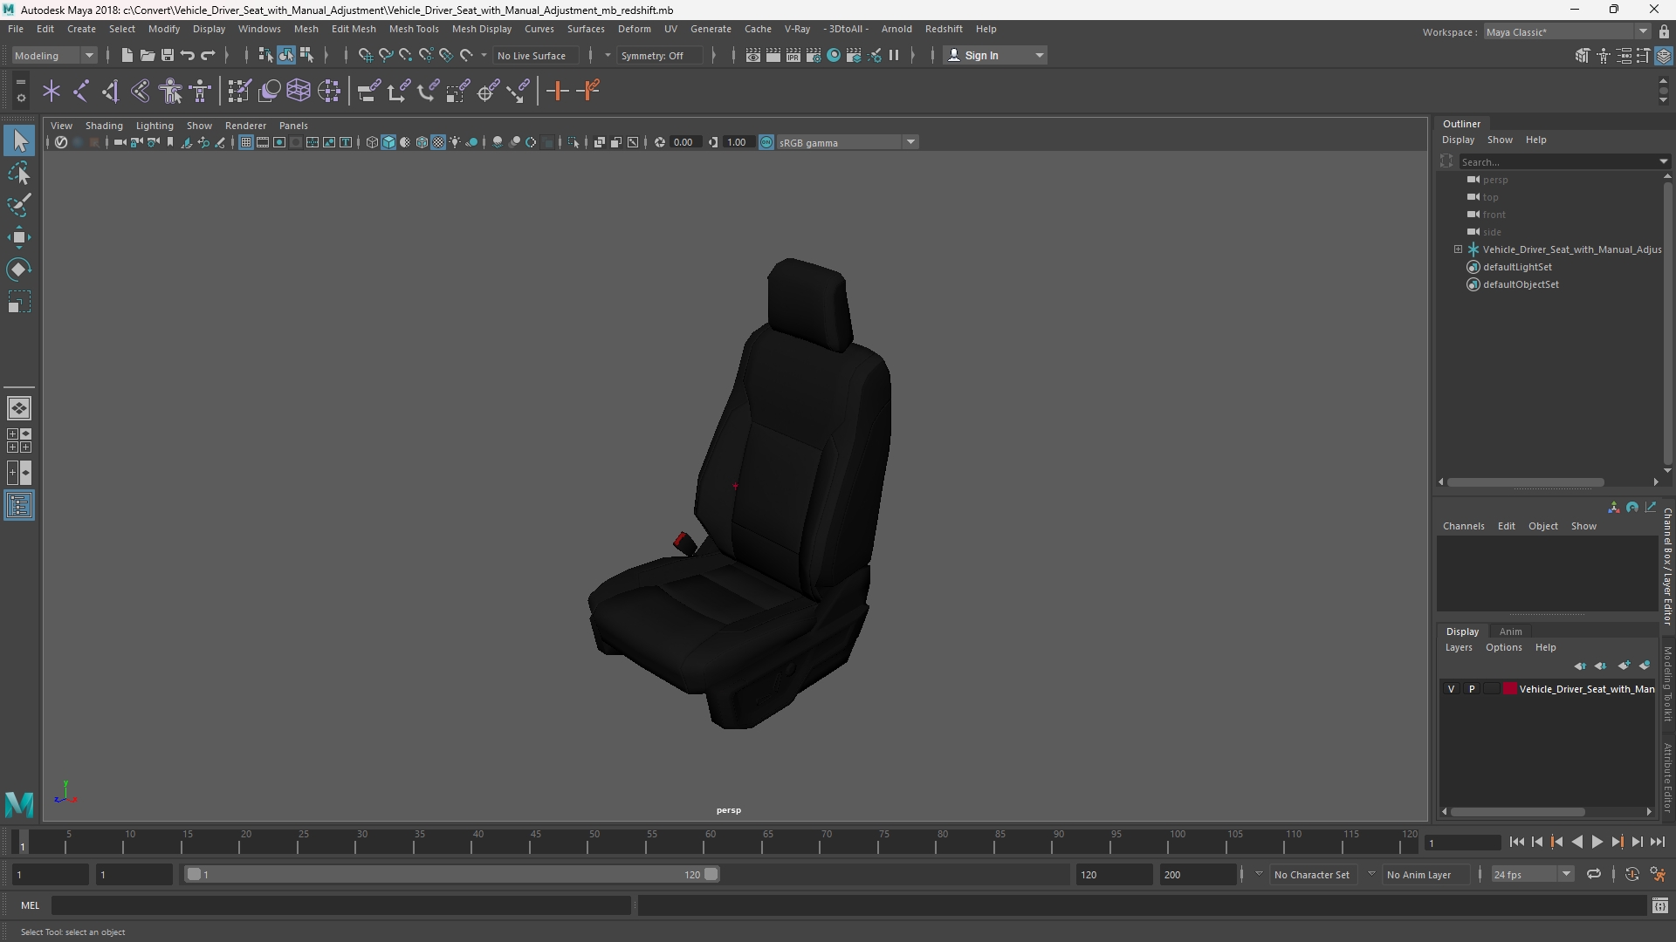1676x942 pixels.
Task: Toggle textured display in viewport
Action: tap(438, 142)
